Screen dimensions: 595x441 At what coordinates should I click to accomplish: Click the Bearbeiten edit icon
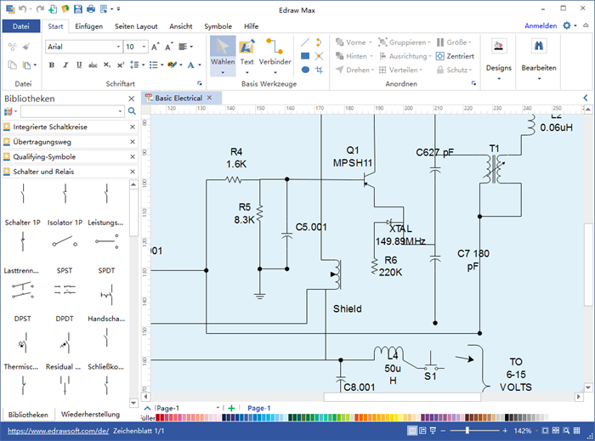[539, 53]
